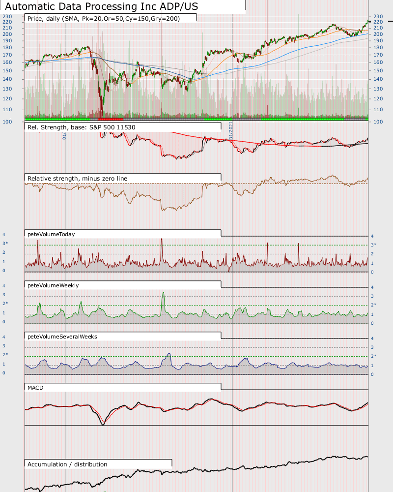Viewport: 393px width, 492px height.
Task: Click 2* on peteVolumeSeveralWeeks right axis
Action: click(x=374, y=356)
